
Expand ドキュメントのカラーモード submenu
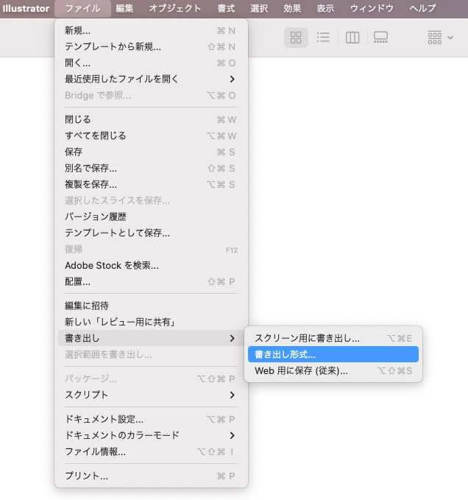pos(151,435)
